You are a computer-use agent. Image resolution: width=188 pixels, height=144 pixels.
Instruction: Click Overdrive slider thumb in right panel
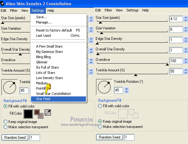[167, 65]
